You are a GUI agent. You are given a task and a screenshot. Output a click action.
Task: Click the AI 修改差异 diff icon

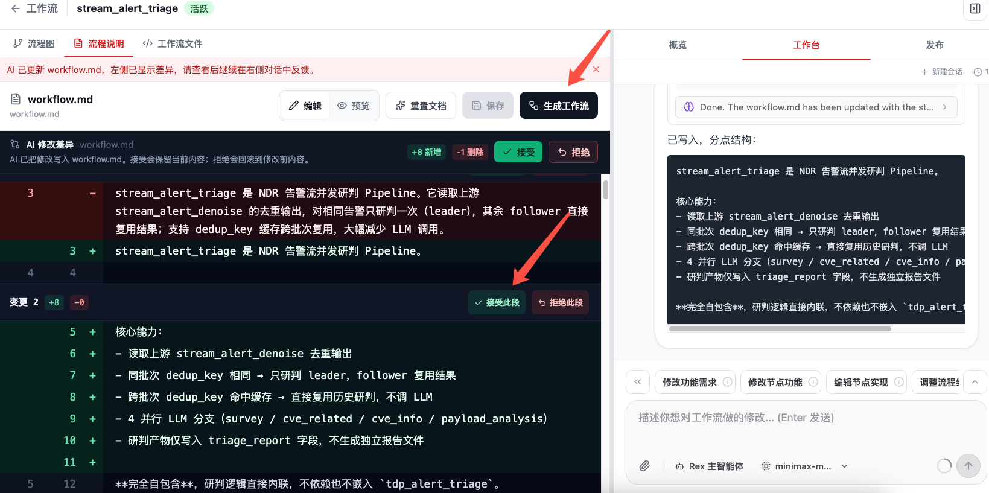[15, 144]
